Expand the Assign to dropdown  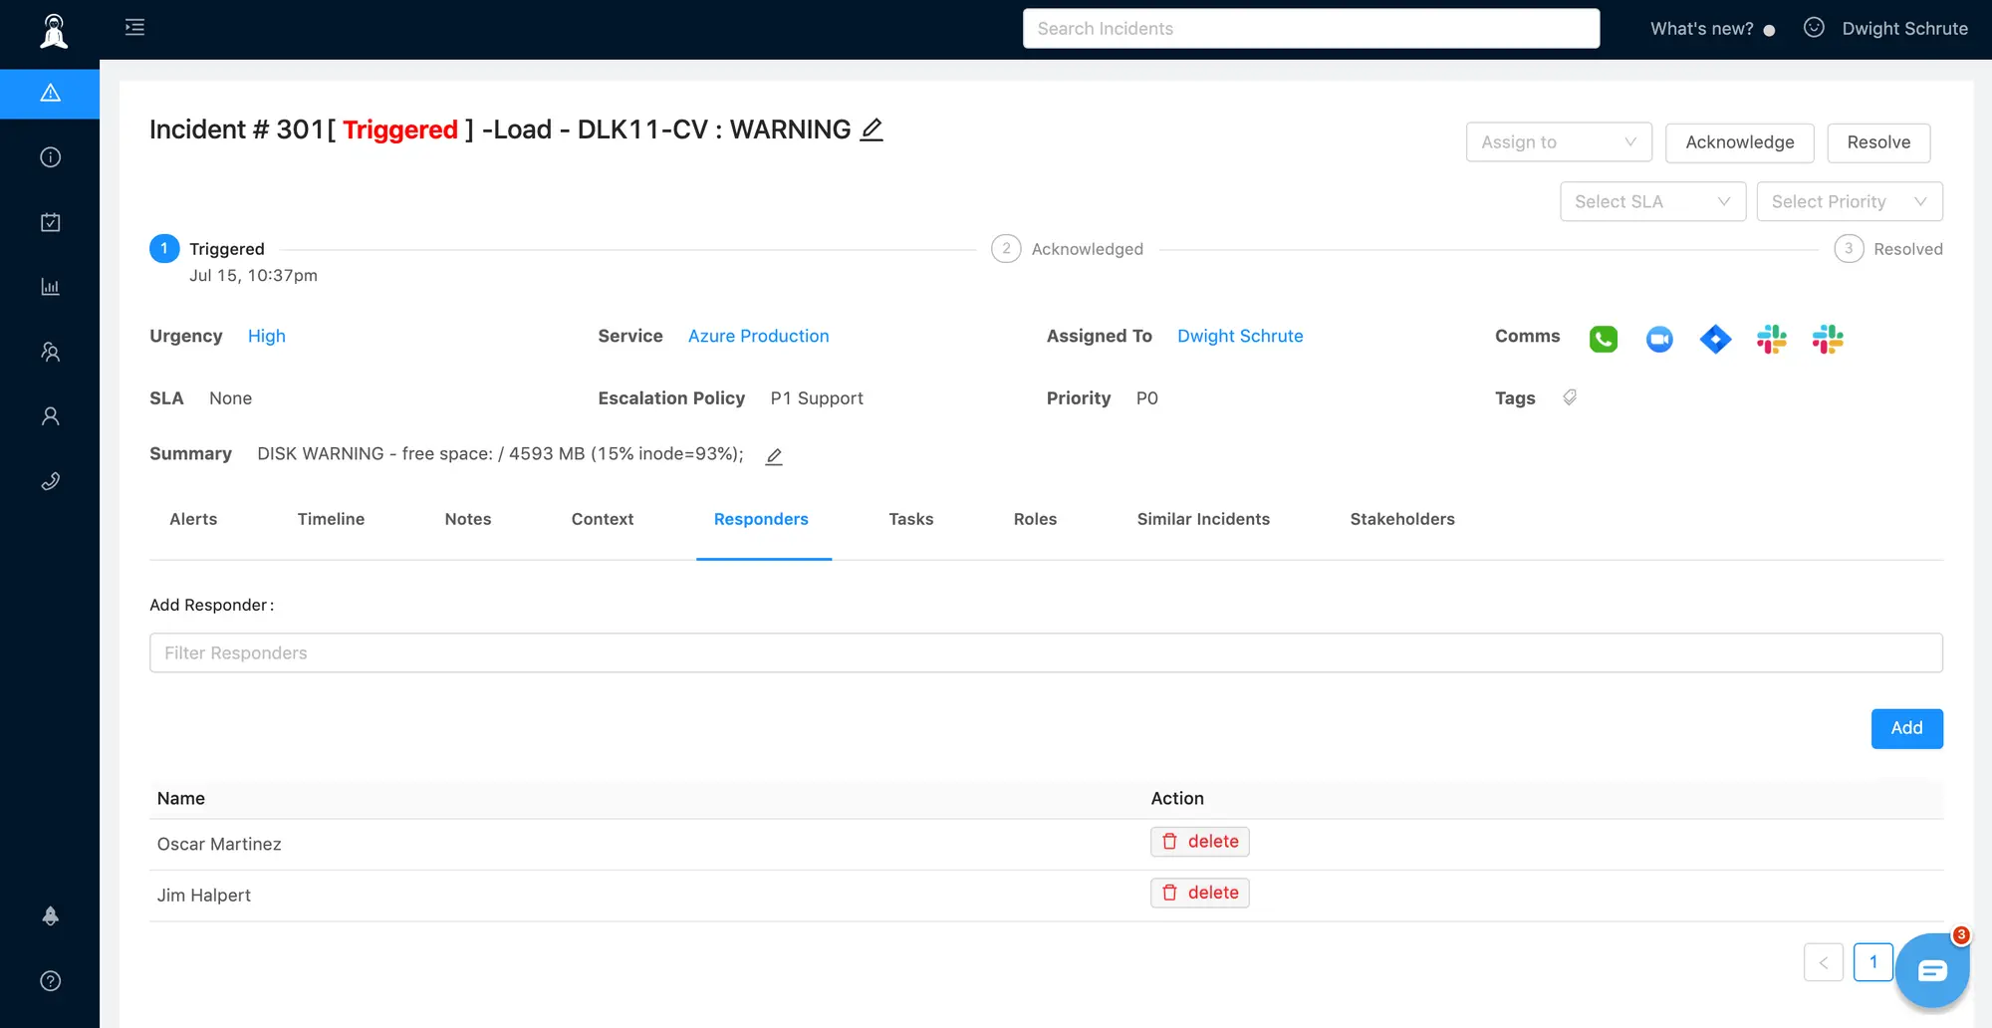[x=1559, y=142]
